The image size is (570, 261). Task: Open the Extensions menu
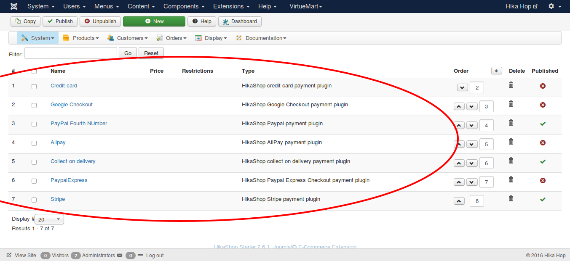click(231, 6)
